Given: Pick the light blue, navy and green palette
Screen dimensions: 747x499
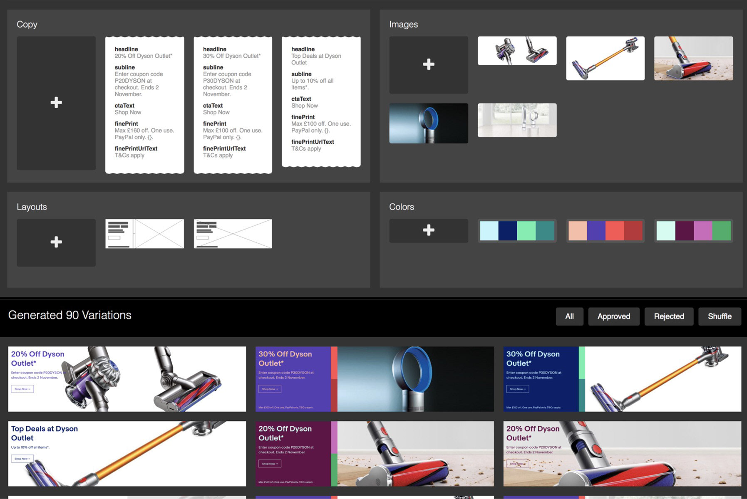Looking at the screenshot, I should (x=517, y=231).
